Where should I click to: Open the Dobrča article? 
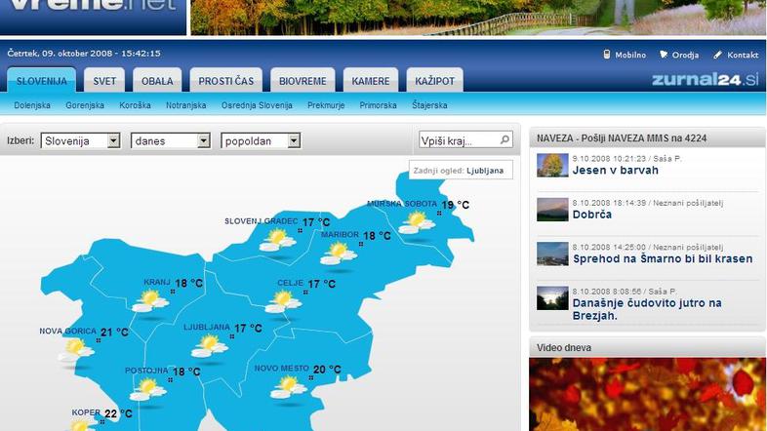tap(591, 215)
